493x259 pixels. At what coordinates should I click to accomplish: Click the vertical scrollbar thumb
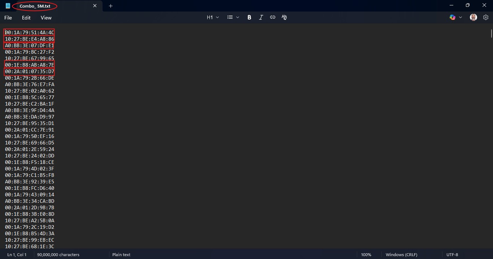[491, 34]
